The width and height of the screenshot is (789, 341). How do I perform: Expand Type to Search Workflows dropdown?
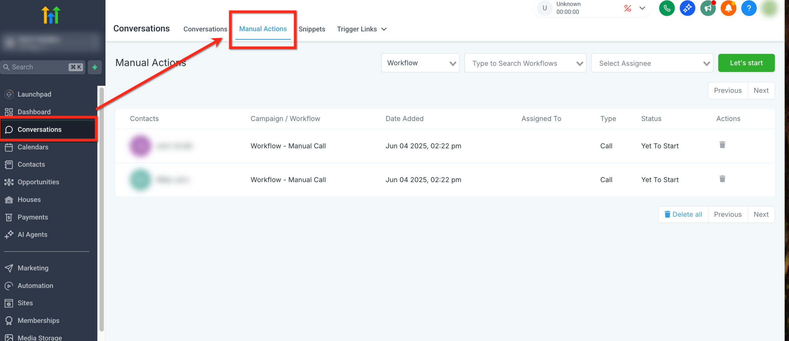(525, 63)
